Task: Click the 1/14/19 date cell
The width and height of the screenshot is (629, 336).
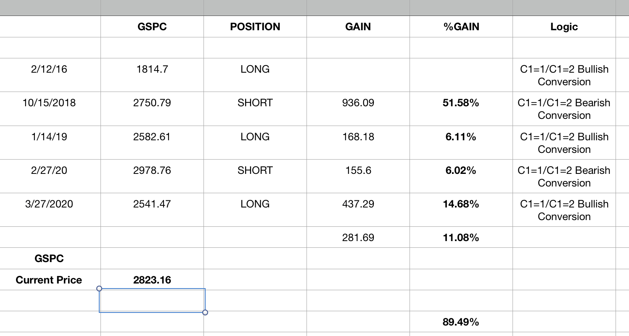Action: coord(49,136)
